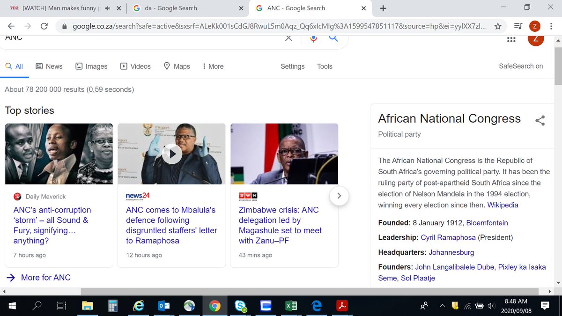Image resolution: width=562 pixels, height=316 pixels.
Task: Open the Sol Plaatje link
Action: click(418, 278)
